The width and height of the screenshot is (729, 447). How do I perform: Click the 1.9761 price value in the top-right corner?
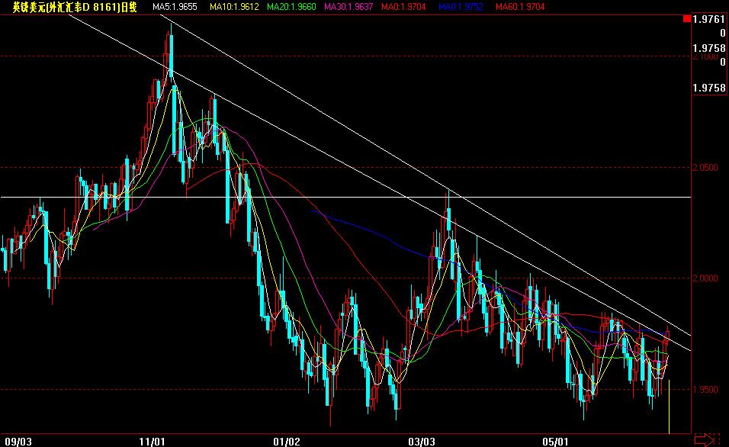708,19
